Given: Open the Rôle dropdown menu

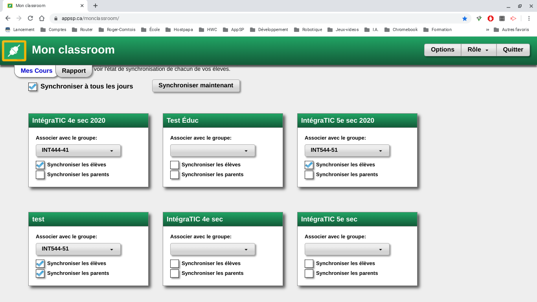Looking at the screenshot, I should pyautogui.click(x=478, y=50).
